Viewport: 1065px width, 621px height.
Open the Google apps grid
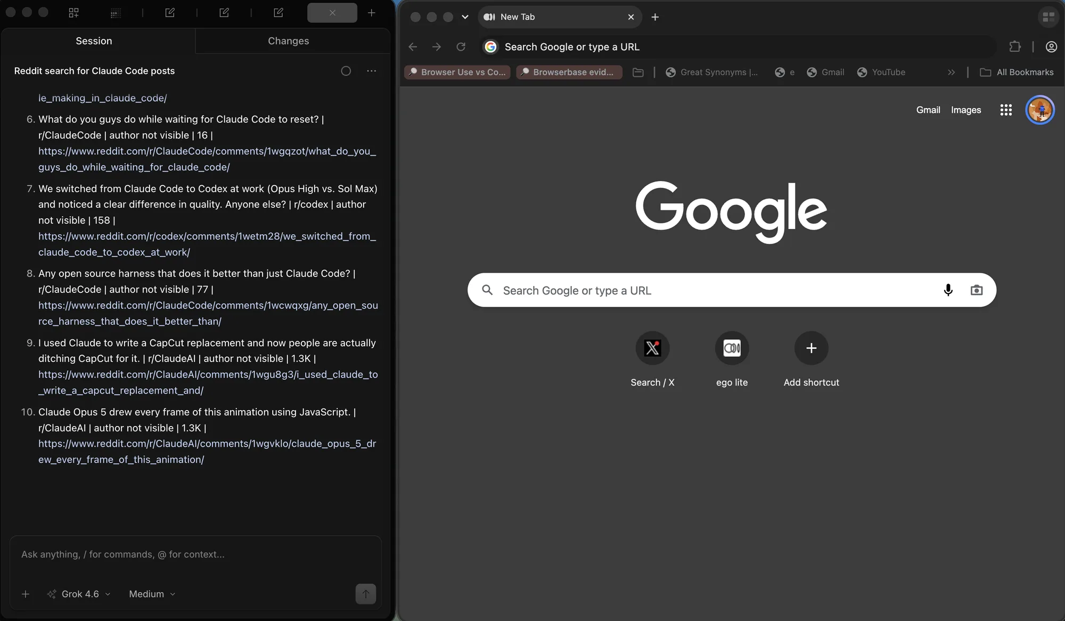1006,110
